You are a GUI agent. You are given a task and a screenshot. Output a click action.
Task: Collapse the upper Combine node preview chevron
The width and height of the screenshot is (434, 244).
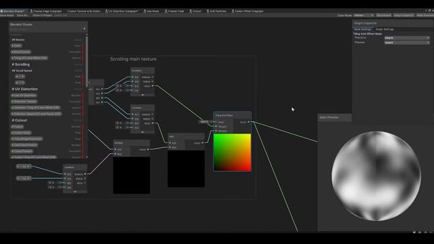coord(142,95)
